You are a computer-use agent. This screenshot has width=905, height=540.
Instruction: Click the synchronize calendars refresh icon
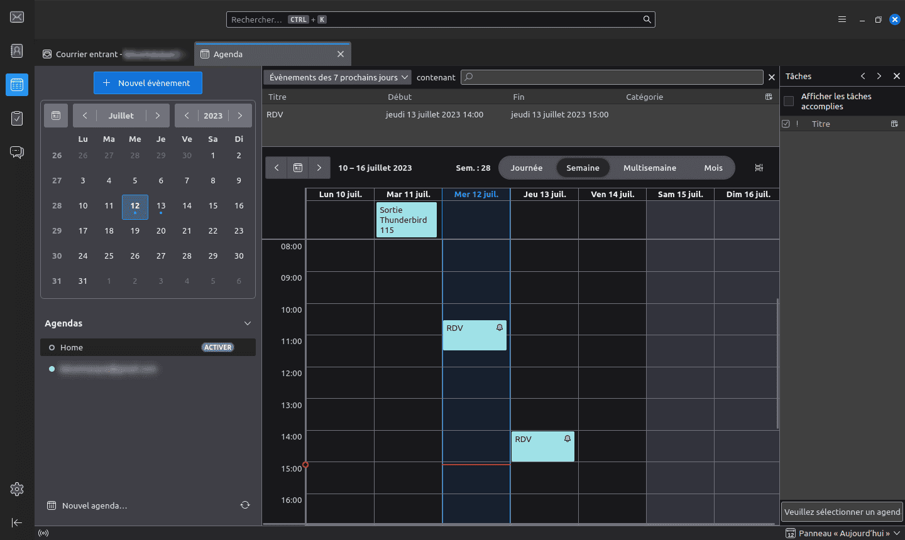click(245, 505)
